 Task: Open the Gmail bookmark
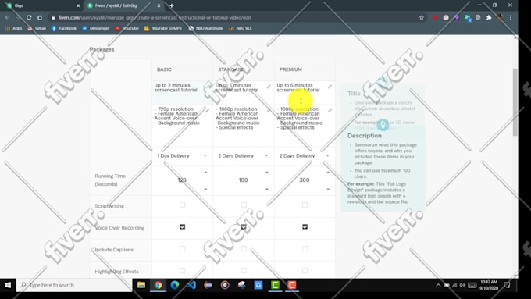[x=37, y=28]
